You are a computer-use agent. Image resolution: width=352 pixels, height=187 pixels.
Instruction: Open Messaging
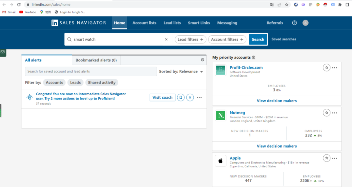coord(227,23)
